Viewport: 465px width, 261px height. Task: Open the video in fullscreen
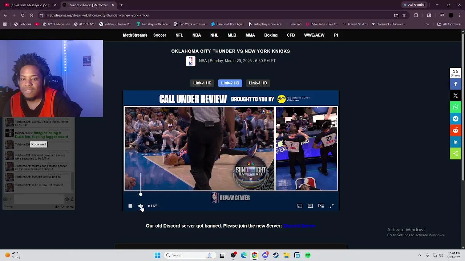(332, 206)
